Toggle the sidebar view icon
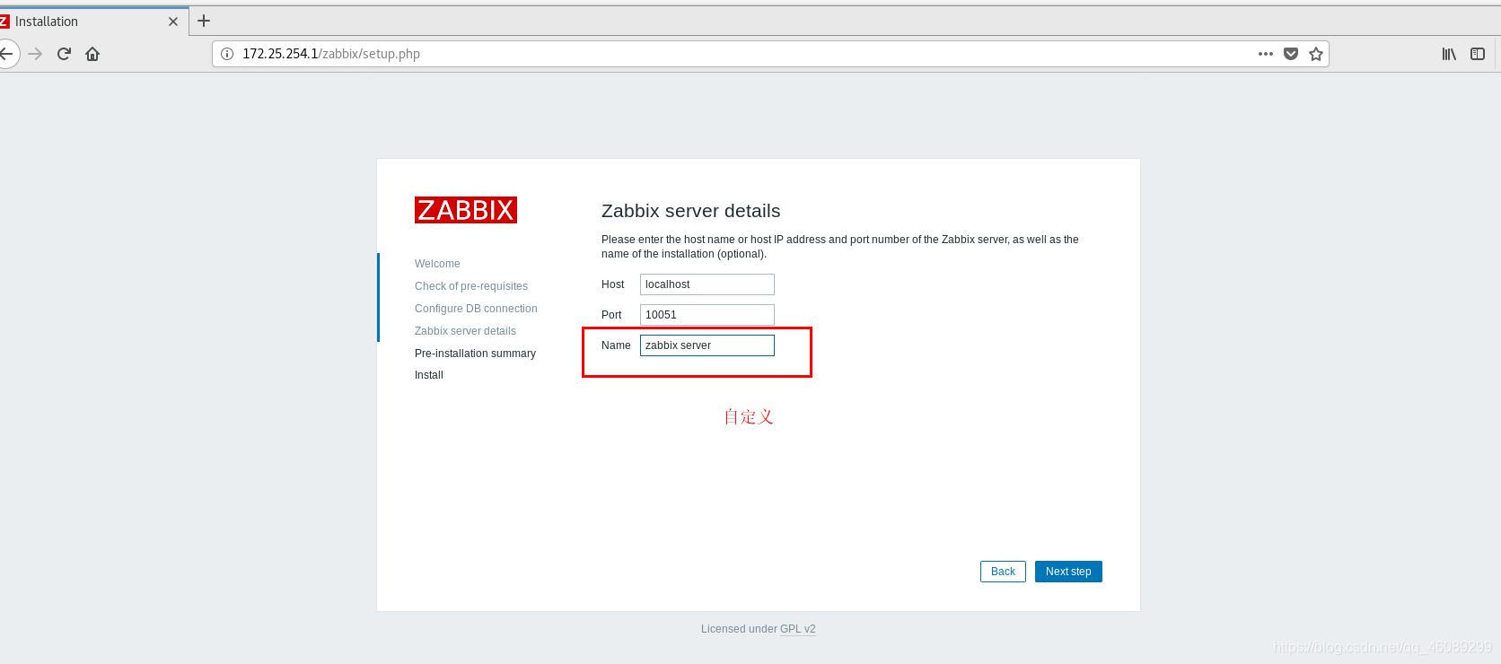 pos(1478,54)
